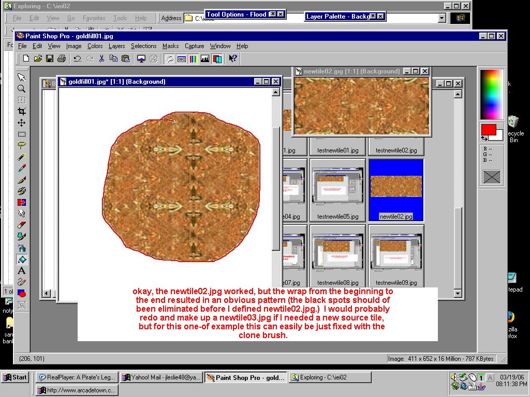Select the Paint Brush tool
Screen dimensions: 530x397
(x=22, y=180)
